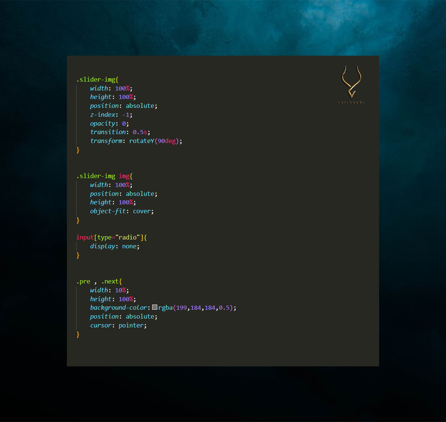The image size is (446, 422).
Task: Click the cursor: pointer declaration
Action: point(118,325)
